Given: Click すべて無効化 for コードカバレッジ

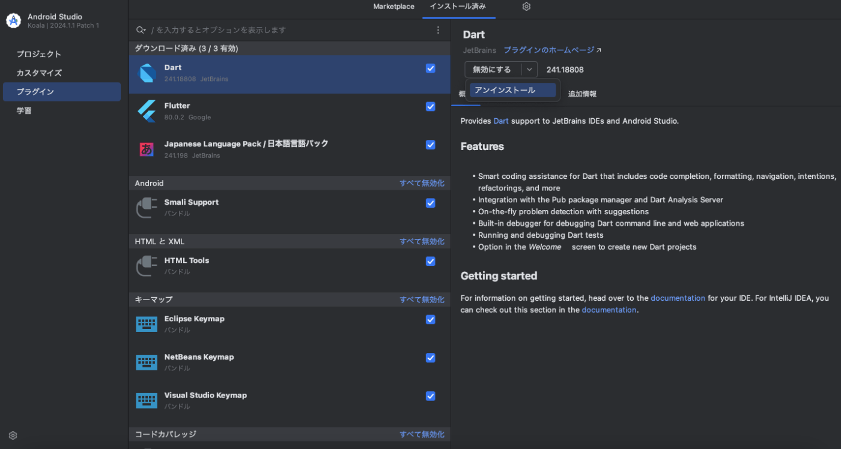Looking at the screenshot, I should (x=422, y=434).
